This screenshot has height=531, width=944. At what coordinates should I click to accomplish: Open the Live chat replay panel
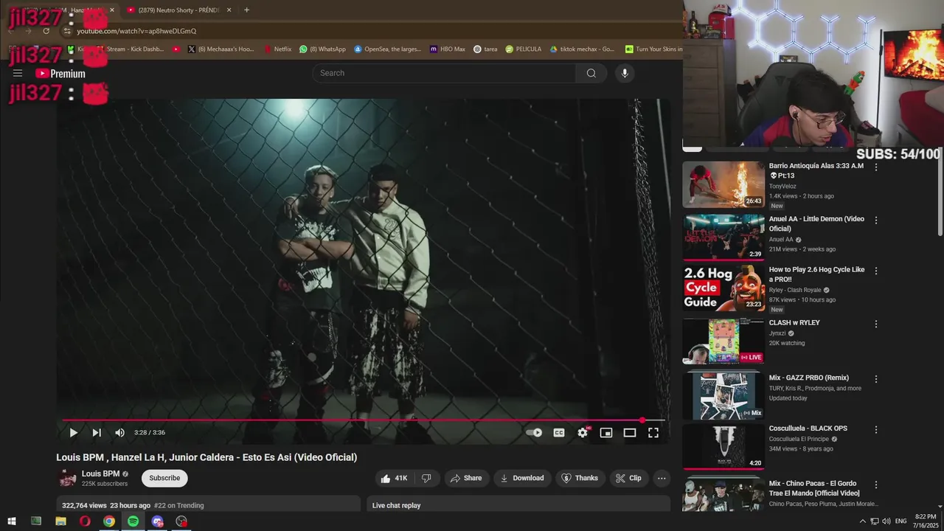click(x=518, y=505)
